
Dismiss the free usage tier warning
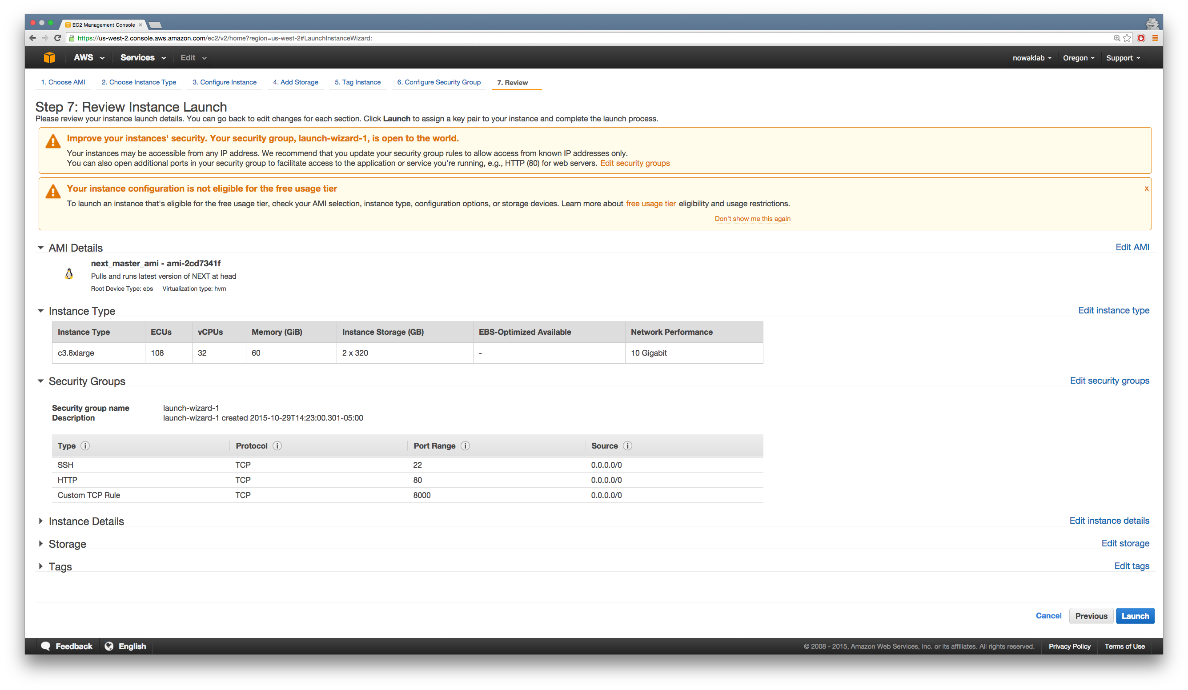1147,189
